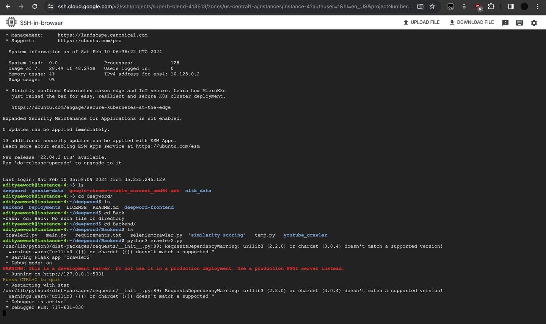This screenshot has width=546, height=324.
Task: Click the 'similarity scoring' directory name
Action: click(217, 235)
